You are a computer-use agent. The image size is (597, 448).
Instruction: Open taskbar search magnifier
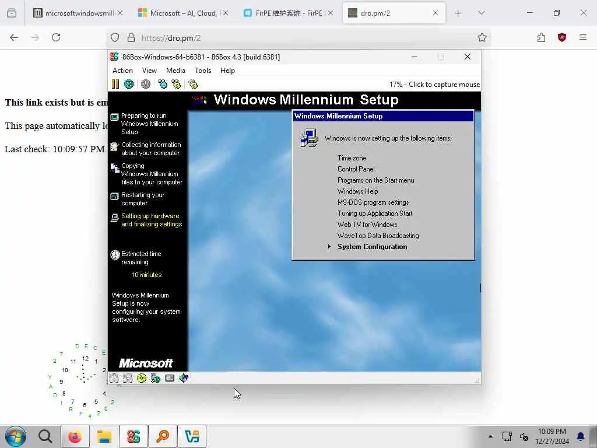pos(45,436)
